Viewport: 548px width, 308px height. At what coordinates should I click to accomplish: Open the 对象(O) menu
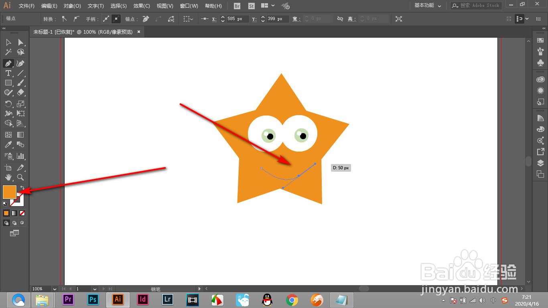tap(72, 6)
